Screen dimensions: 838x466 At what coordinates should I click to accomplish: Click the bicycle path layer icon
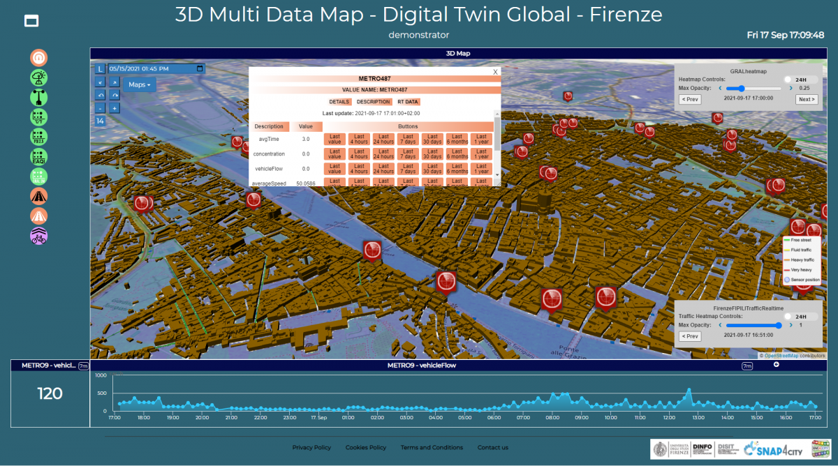[x=39, y=236]
